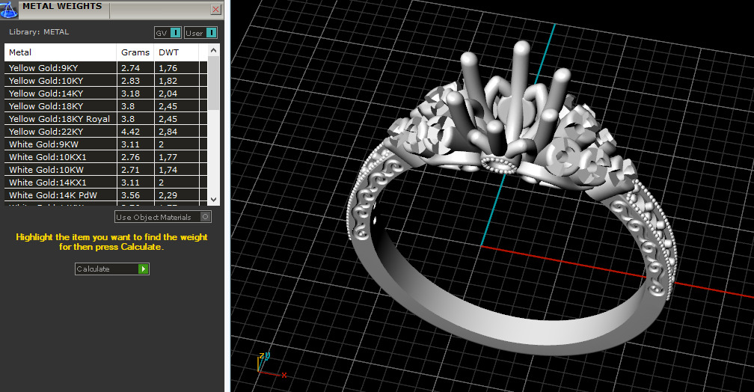The image size is (754, 392).
Task: Click the metal list scroll up arrow
Action: [213, 50]
